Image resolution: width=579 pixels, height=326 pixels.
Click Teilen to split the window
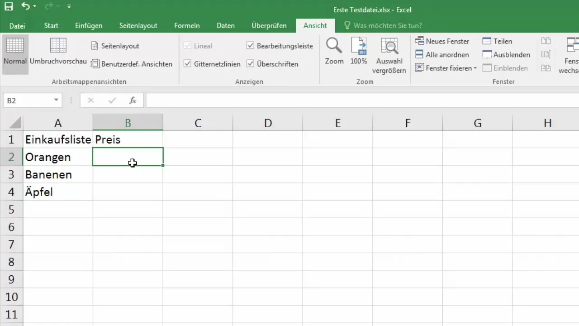pyautogui.click(x=497, y=41)
